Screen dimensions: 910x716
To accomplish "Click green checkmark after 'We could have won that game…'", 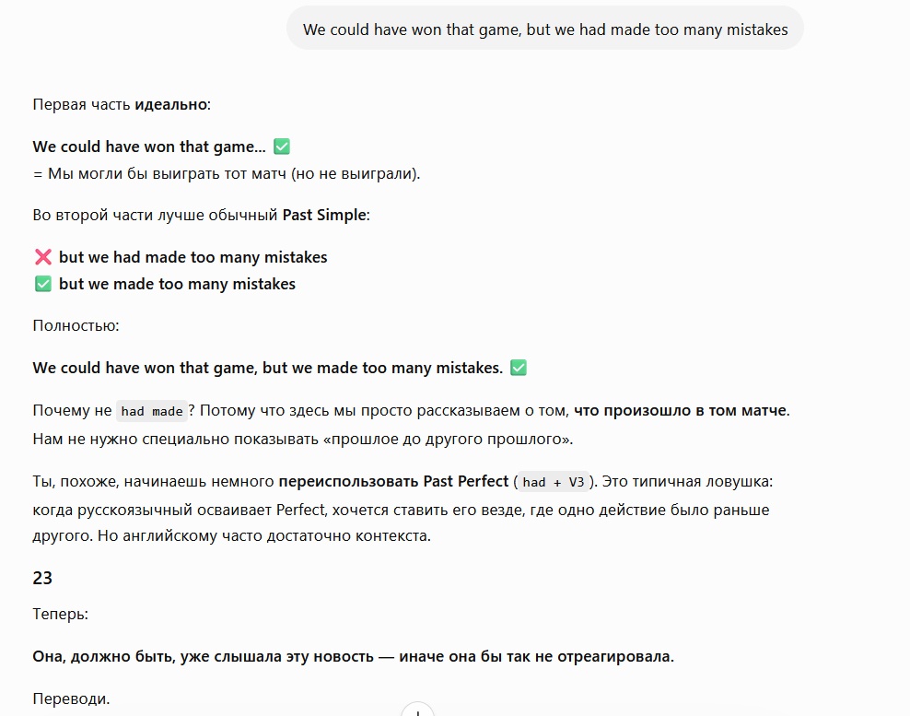I will click(282, 147).
